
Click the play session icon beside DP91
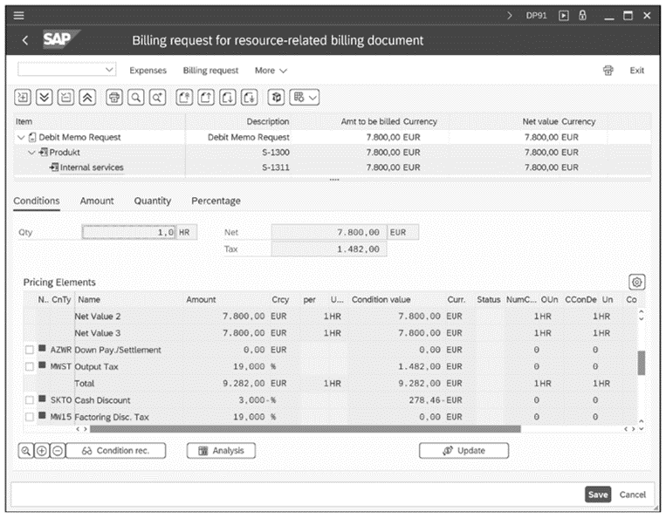coord(563,16)
